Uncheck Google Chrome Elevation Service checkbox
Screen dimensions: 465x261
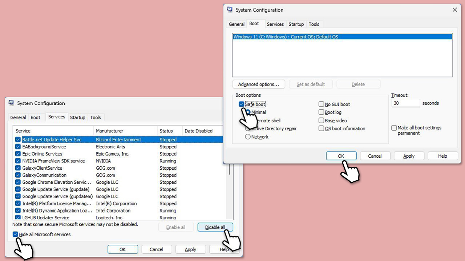coord(18,182)
